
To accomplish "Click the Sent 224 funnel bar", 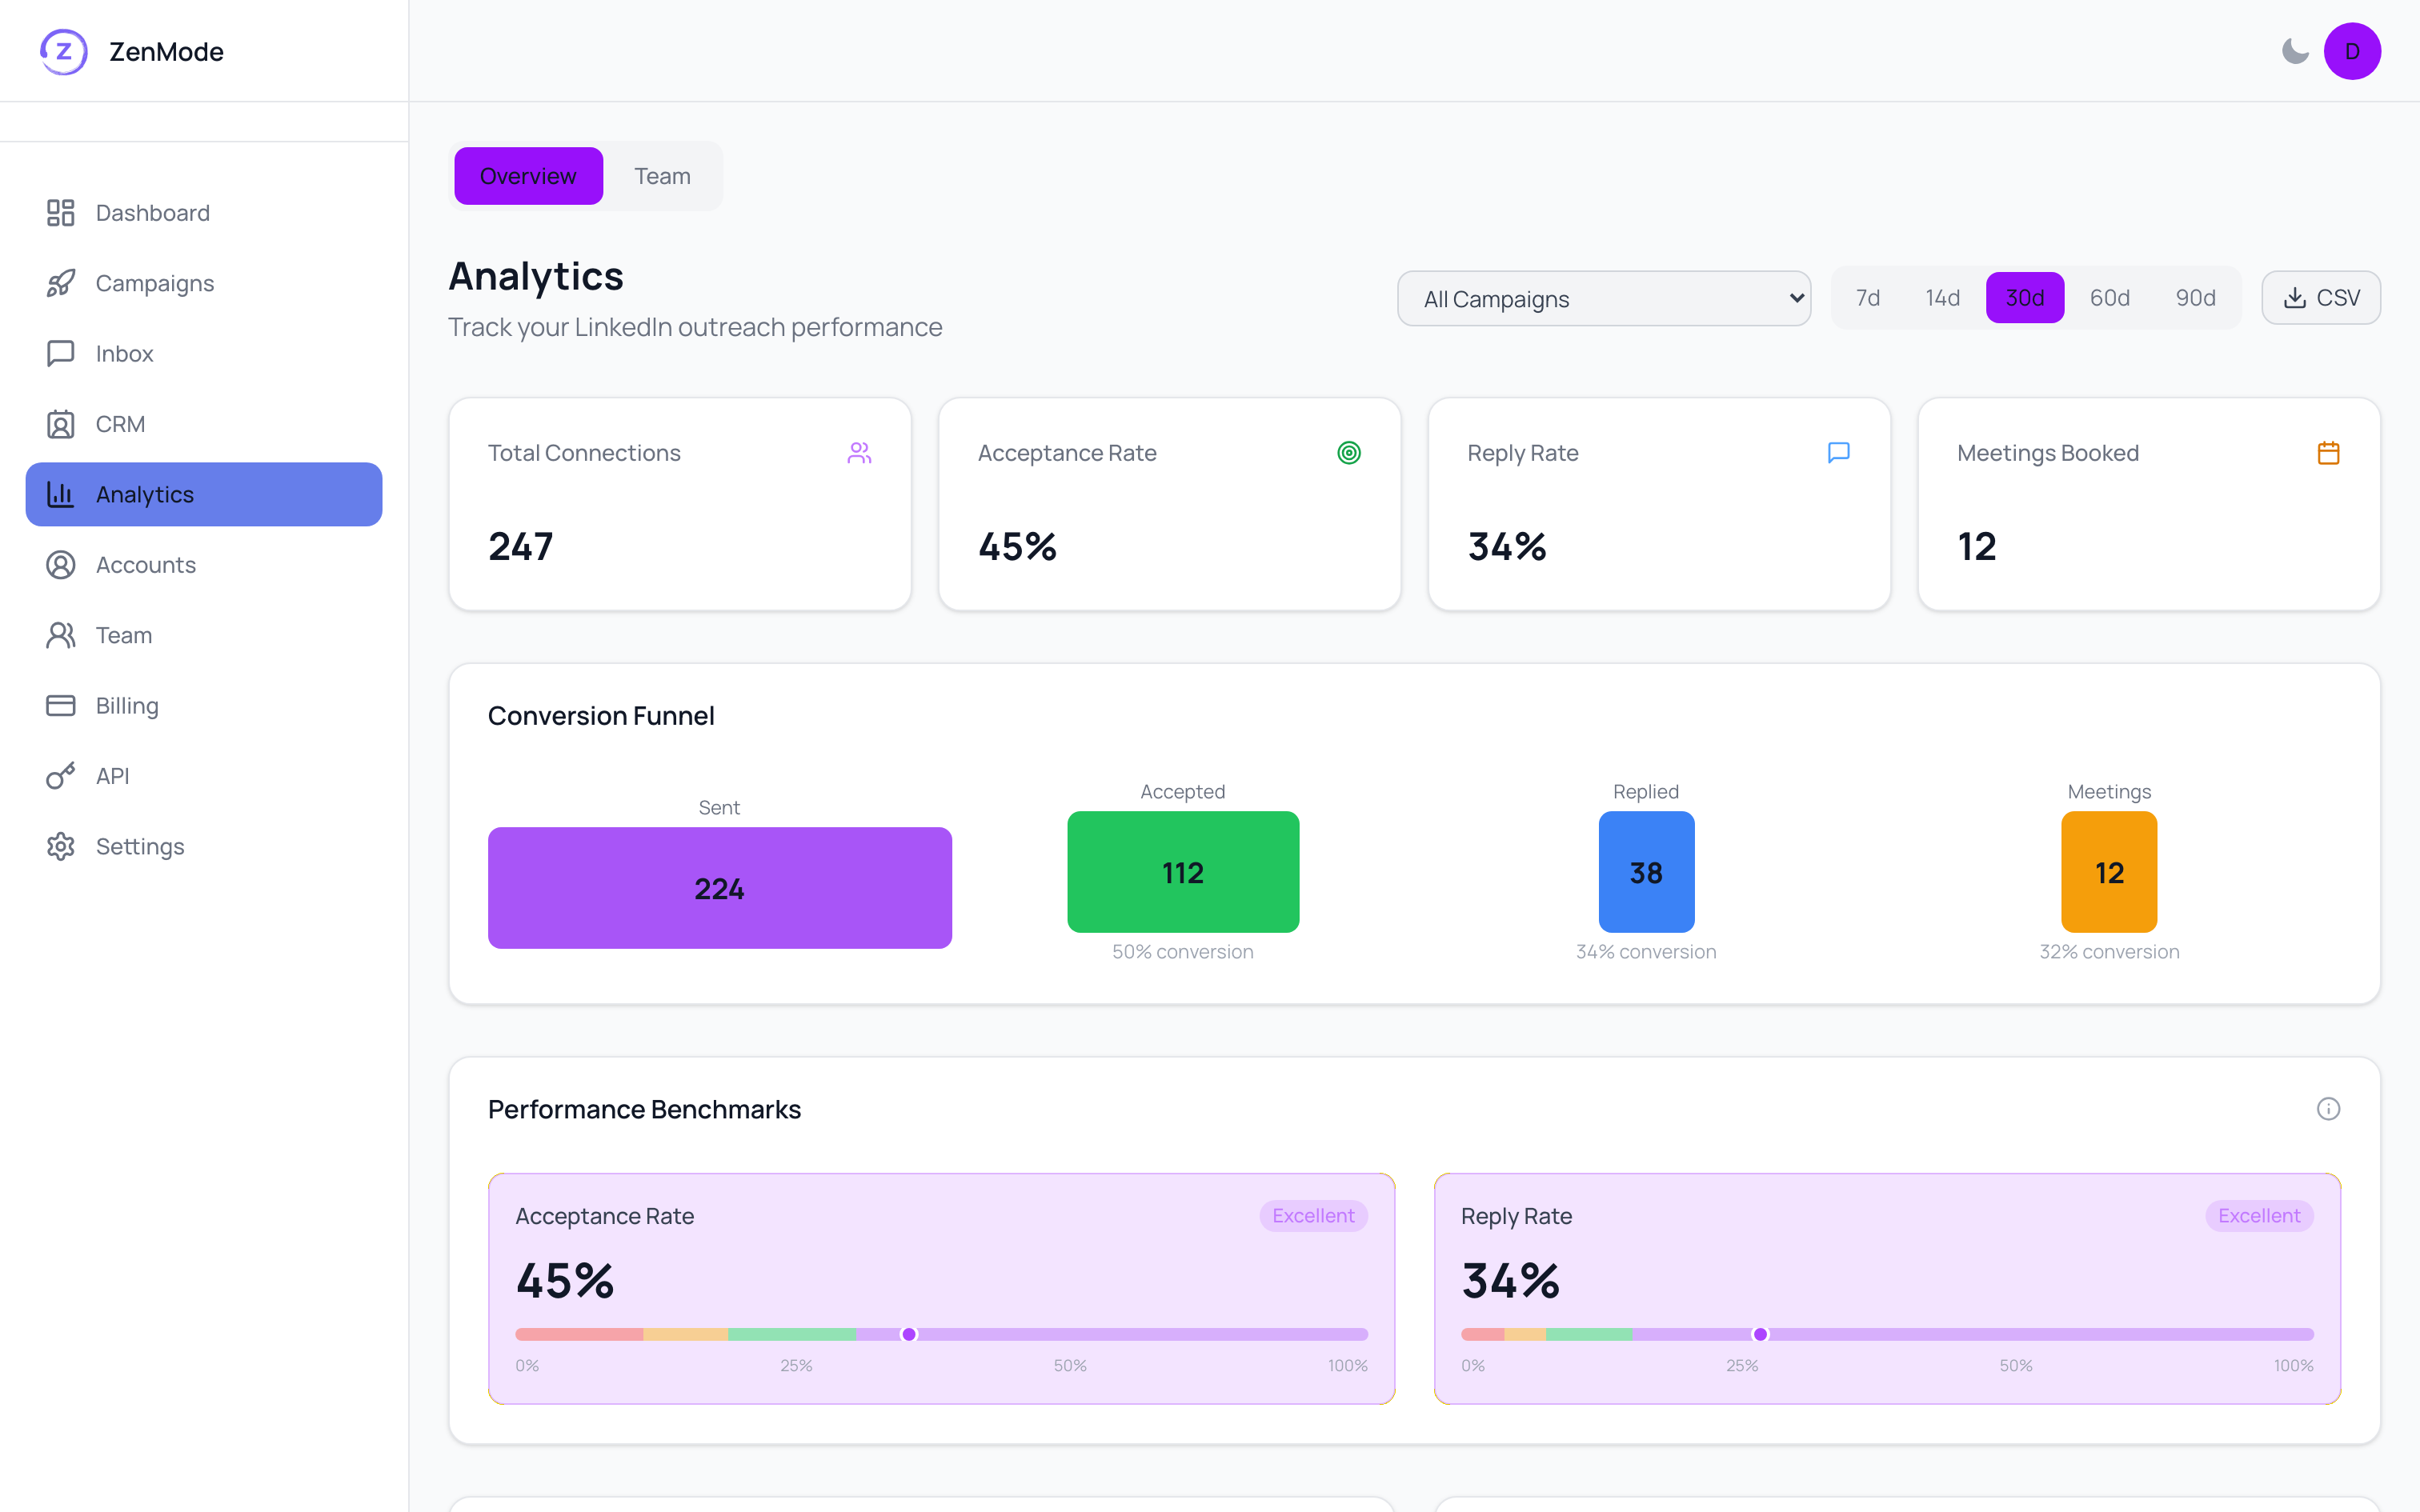I will tap(719, 888).
